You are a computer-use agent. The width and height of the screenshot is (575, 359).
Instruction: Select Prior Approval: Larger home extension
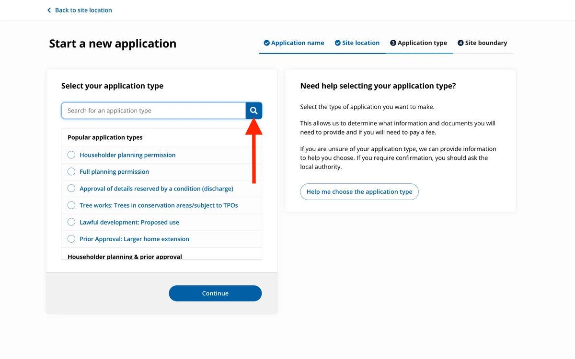[71, 239]
